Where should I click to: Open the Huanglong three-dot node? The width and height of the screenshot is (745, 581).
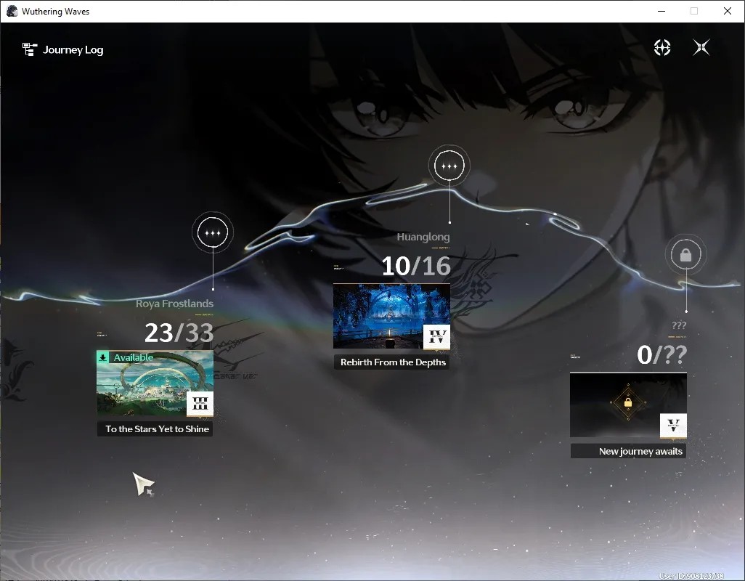(449, 166)
